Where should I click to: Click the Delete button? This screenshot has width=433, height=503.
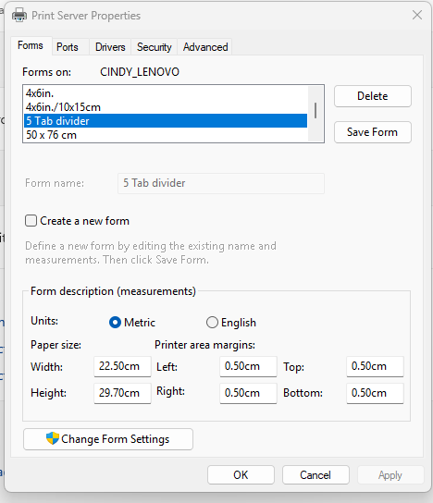(x=373, y=96)
